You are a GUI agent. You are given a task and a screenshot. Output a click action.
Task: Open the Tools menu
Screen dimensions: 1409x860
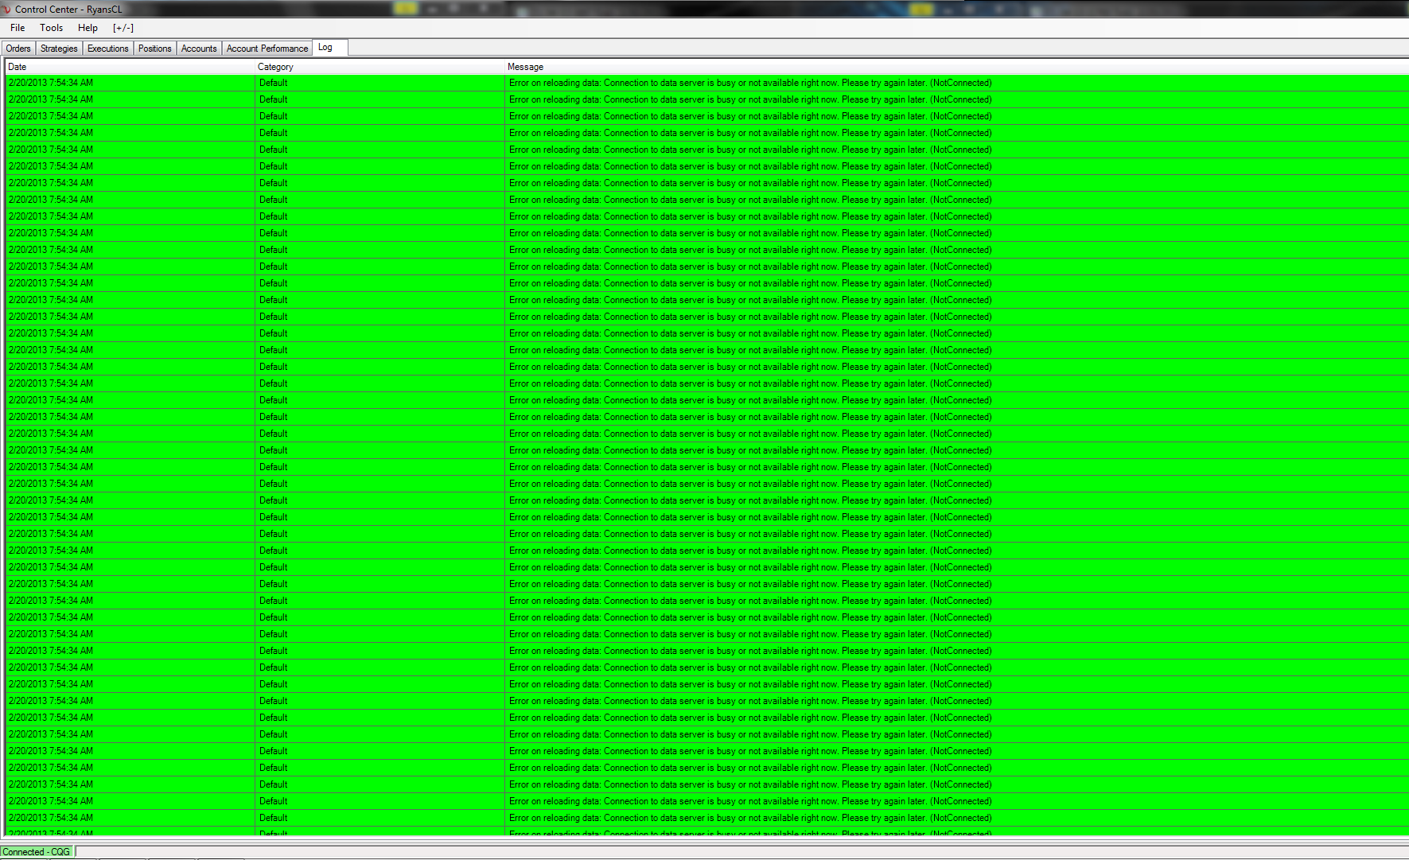(x=52, y=28)
